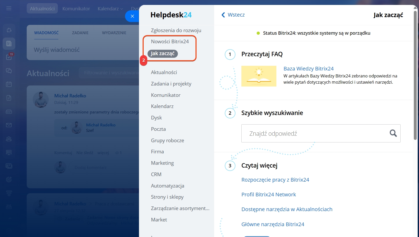Open the news feed icon in the sidebar
This screenshot has width=419, height=237.
pos(9,44)
